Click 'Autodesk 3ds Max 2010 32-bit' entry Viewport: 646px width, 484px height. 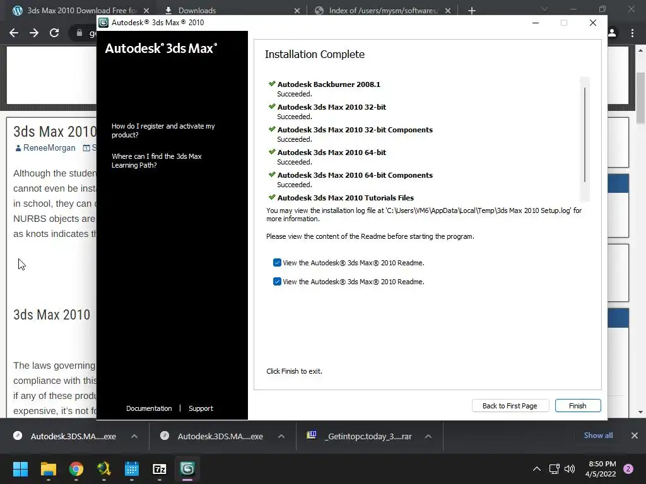(332, 107)
